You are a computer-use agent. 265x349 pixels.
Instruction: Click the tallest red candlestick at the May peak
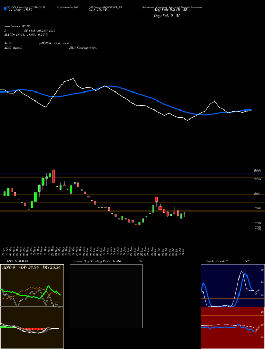54,176
